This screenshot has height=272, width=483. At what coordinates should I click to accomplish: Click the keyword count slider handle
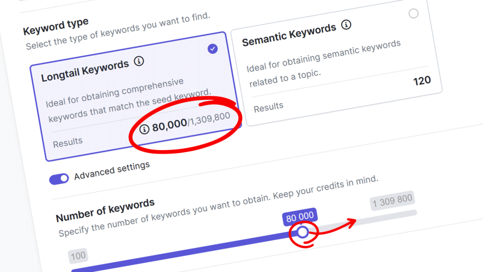coord(302,232)
